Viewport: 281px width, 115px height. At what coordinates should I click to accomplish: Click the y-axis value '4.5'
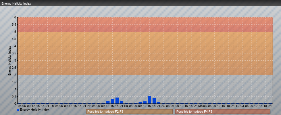click(14, 39)
